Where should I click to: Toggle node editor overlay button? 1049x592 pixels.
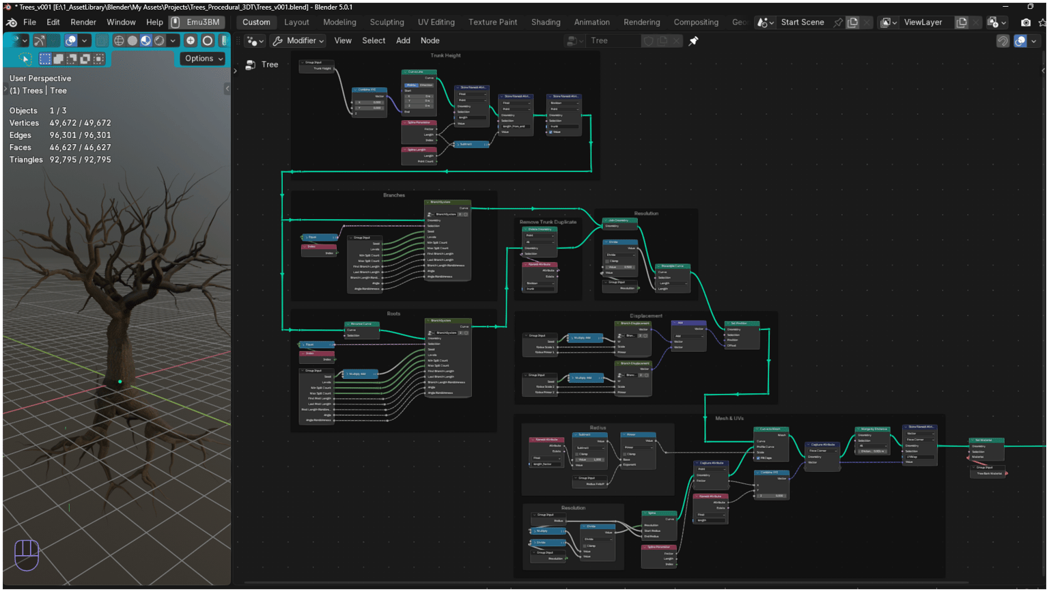point(1020,41)
